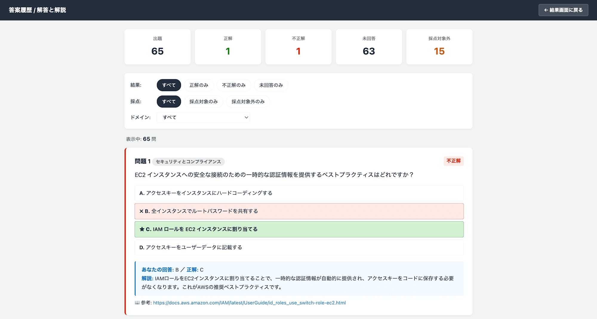Click the 正解 1 summary card
This screenshot has width=597, height=319.
click(228, 47)
